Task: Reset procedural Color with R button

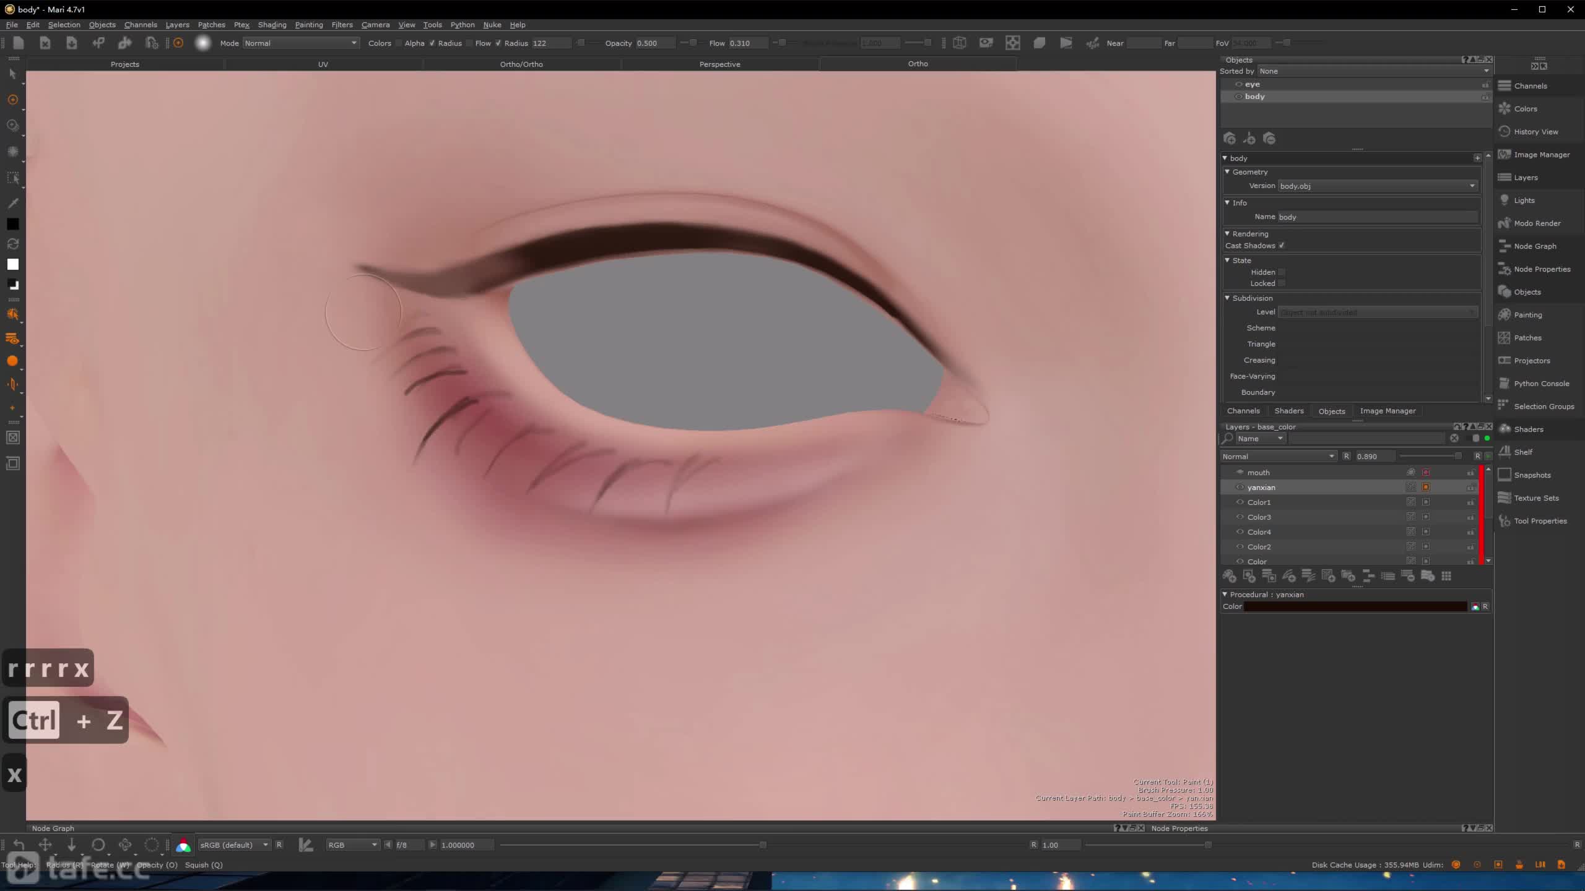Action: click(1485, 607)
